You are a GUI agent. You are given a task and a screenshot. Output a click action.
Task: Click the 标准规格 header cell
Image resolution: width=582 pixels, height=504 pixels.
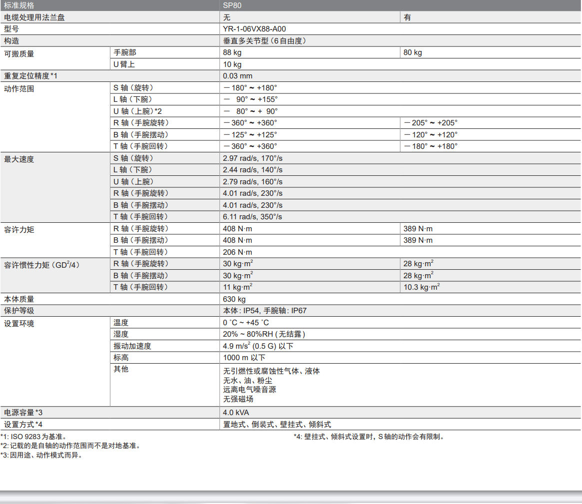tap(19, 5)
